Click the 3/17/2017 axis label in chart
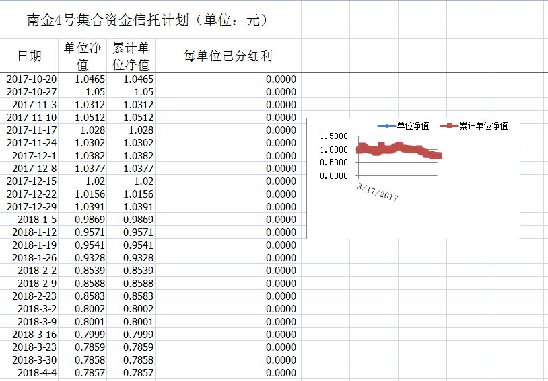 pos(378,192)
